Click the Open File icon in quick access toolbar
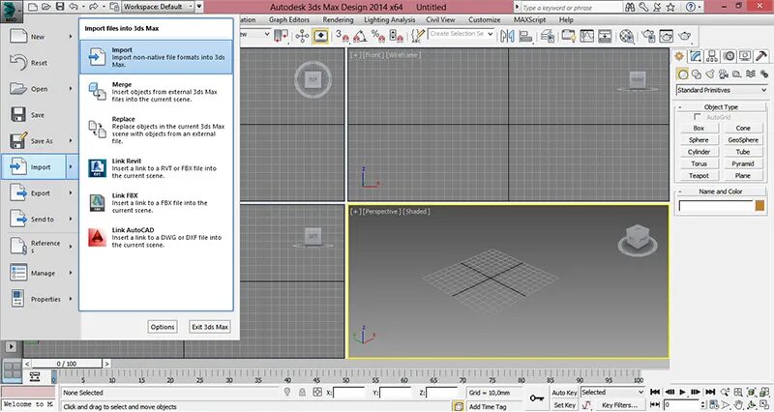774x412 pixels. (46, 7)
